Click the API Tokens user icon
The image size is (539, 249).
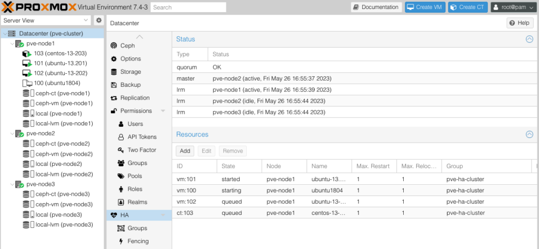pos(121,137)
